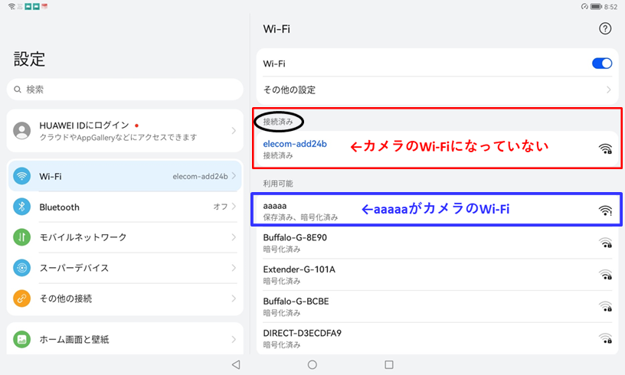Click the orange その他の接続 link icon
Screen dimensions: 625x375
click(x=22, y=298)
